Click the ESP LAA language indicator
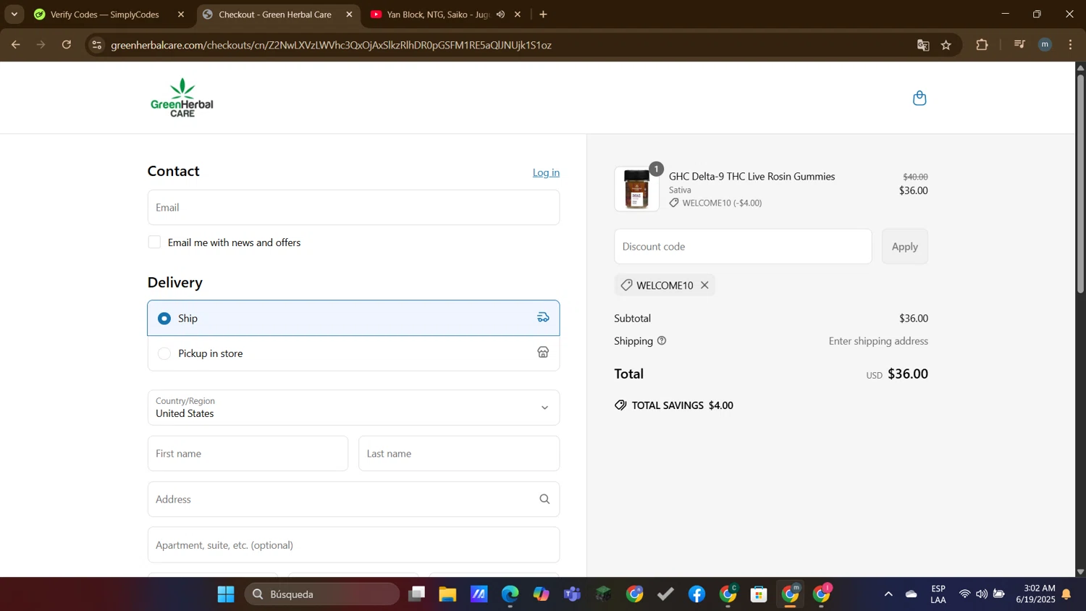 pos(938,594)
